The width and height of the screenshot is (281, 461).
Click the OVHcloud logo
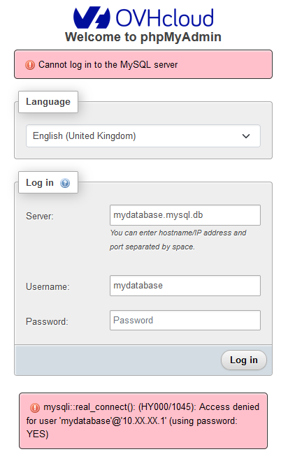143,17
